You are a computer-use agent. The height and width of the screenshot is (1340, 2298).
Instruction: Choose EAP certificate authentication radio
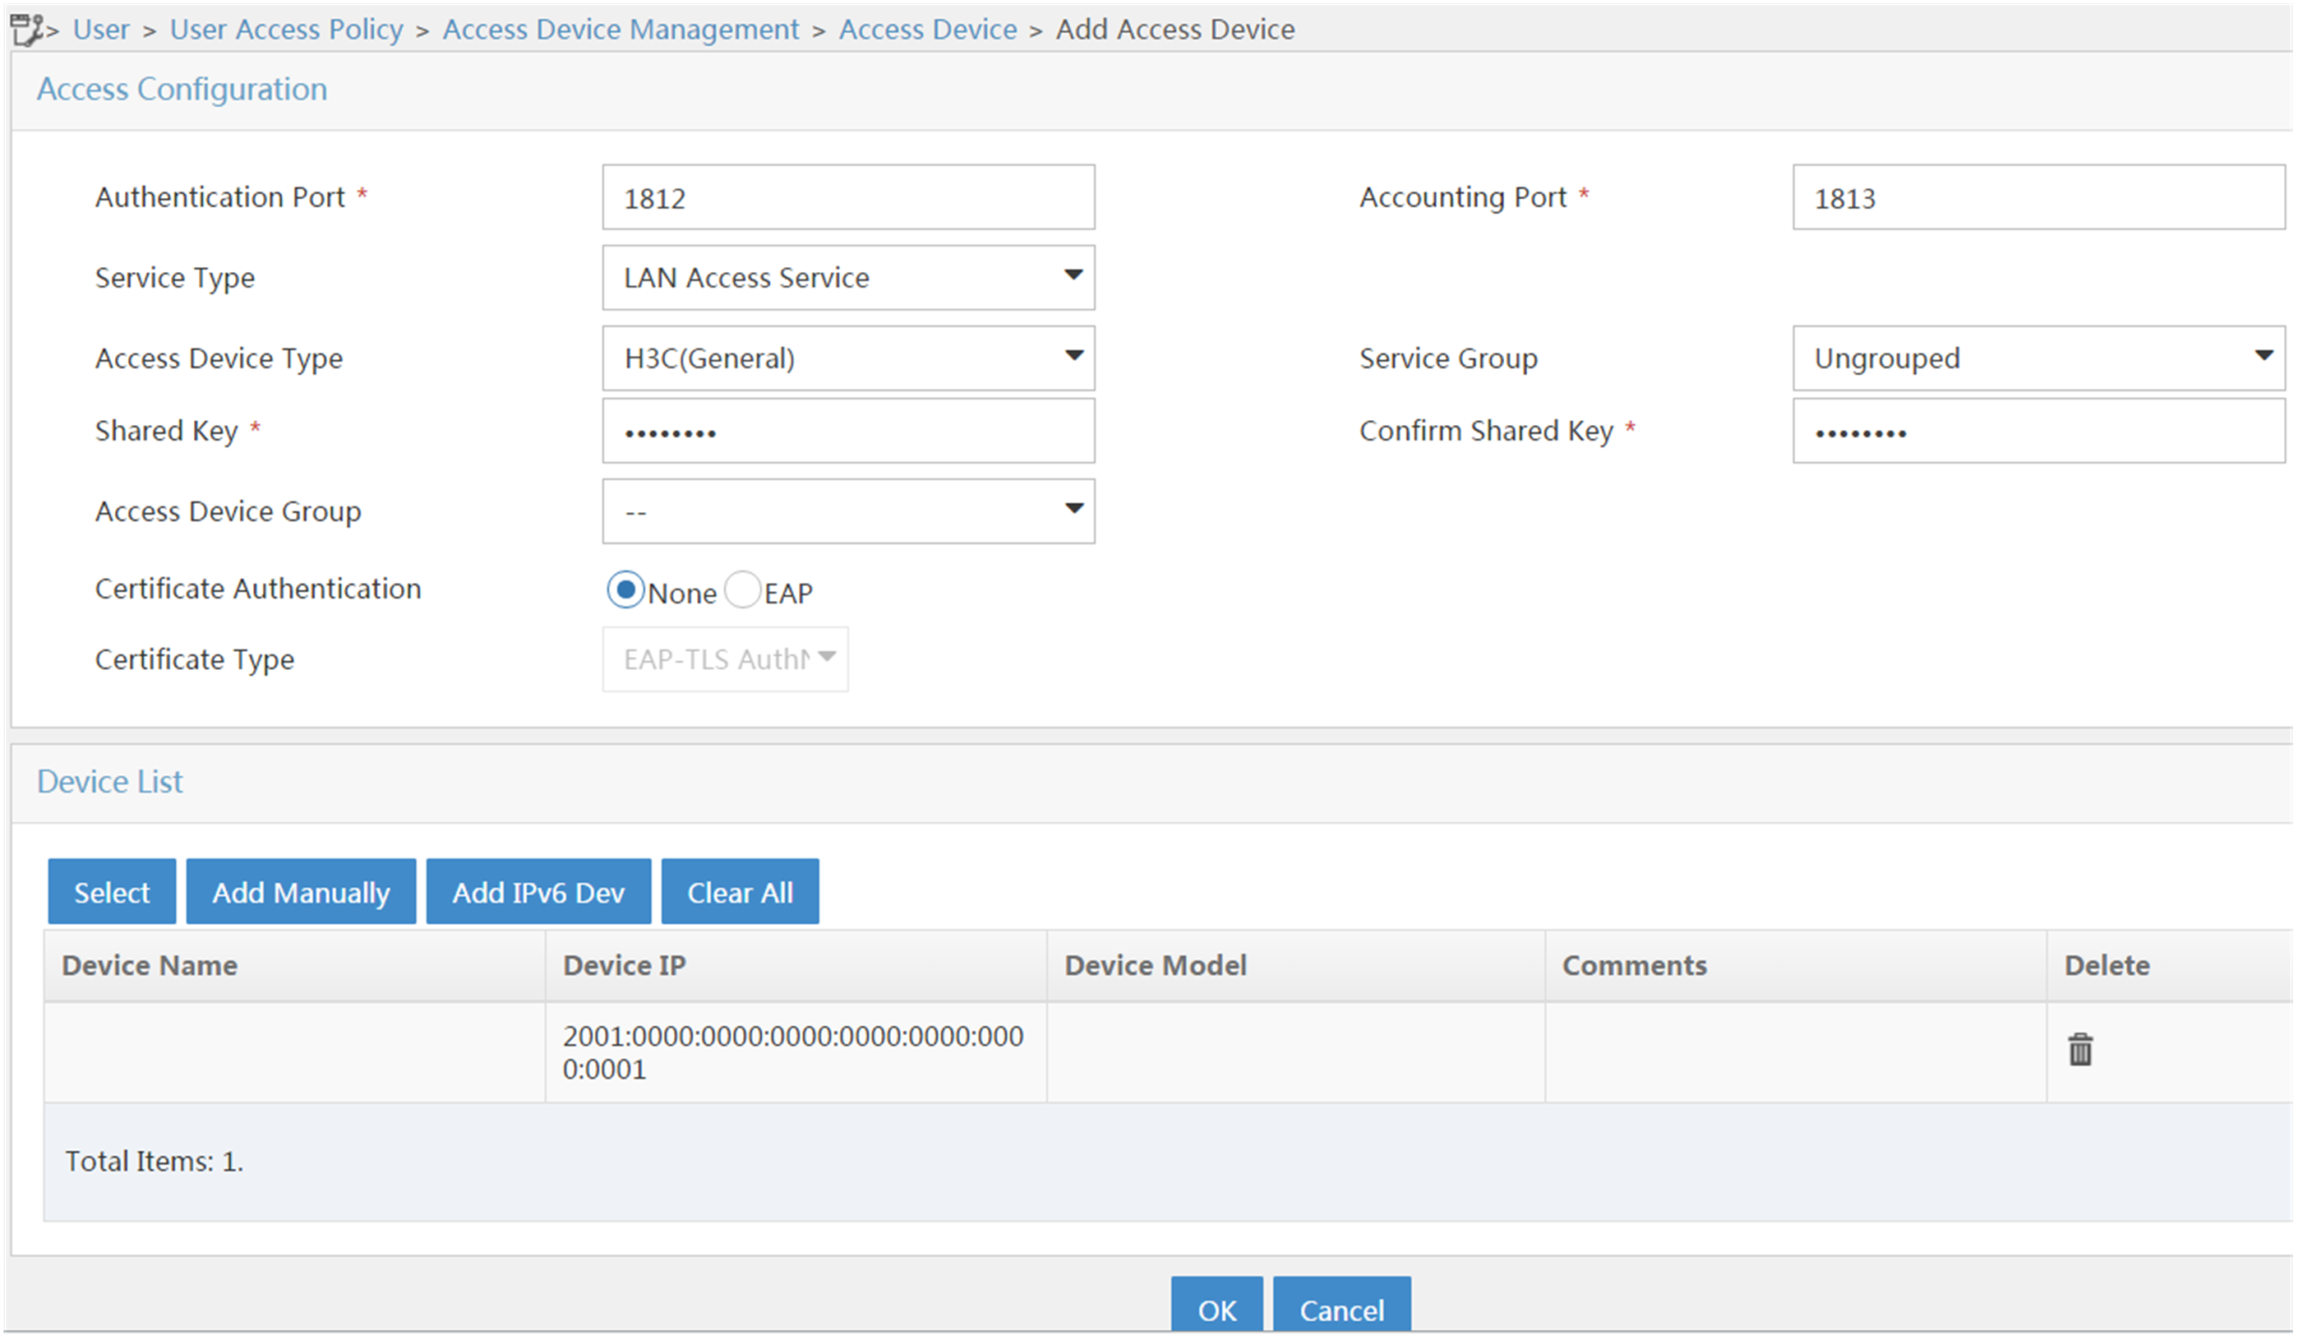[x=742, y=591]
